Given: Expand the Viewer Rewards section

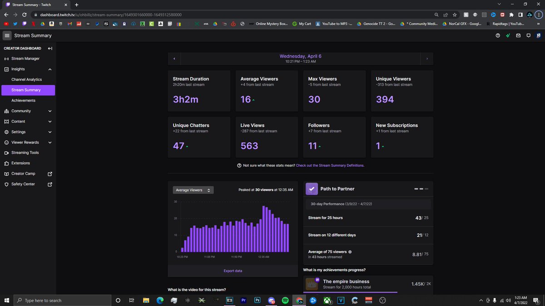Looking at the screenshot, I should (x=50, y=142).
